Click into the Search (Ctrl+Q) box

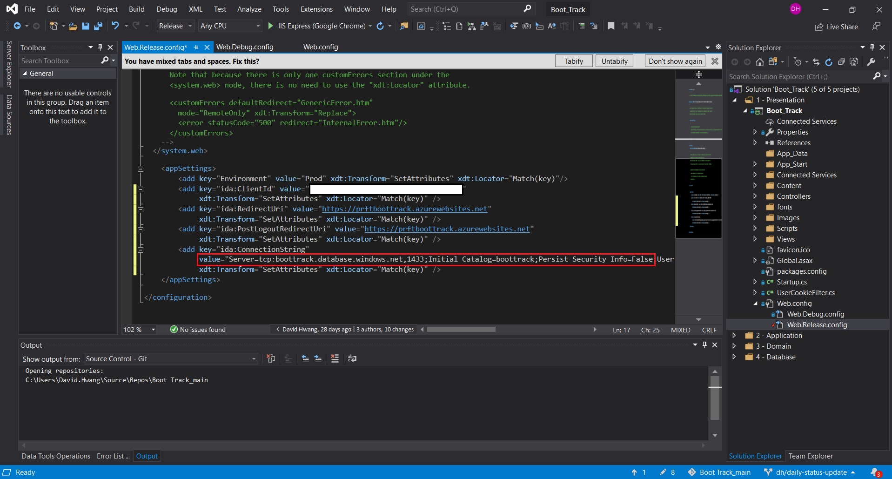tap(465, 9)
